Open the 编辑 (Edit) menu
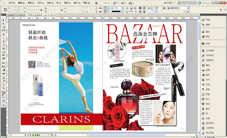Image resolution: width=227 pixels, height=138 pixels. (x=21, y=3)
